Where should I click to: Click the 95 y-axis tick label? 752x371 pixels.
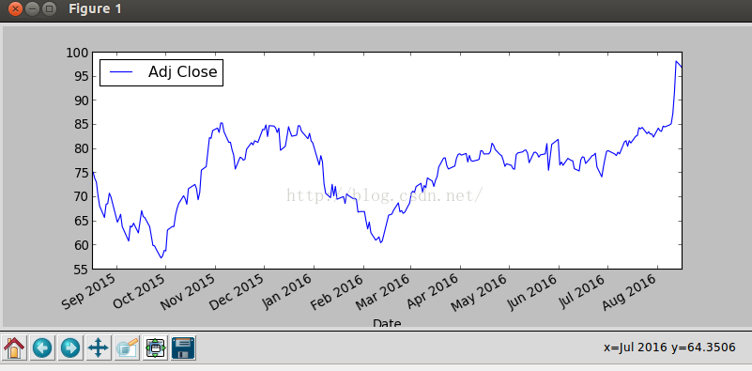(81, 76)
